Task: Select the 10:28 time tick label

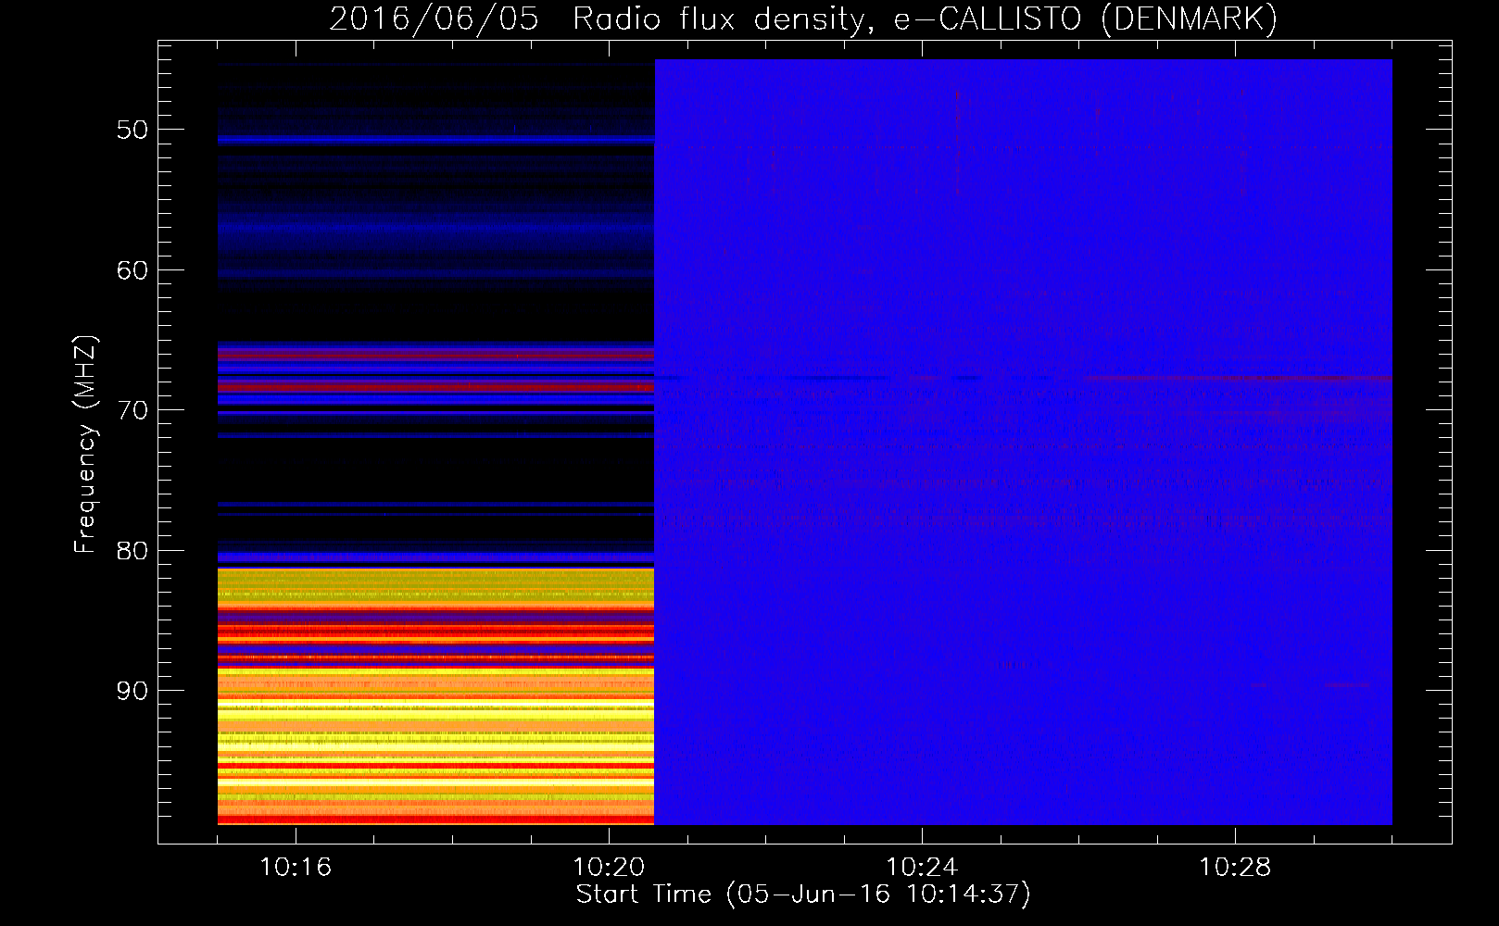Action: (x=1235, y=868)
